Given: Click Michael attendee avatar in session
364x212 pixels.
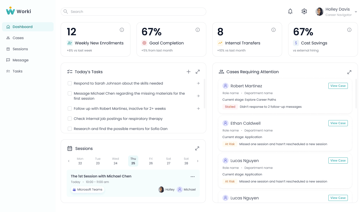Looking at the screenshot, I should coord(180,190).
